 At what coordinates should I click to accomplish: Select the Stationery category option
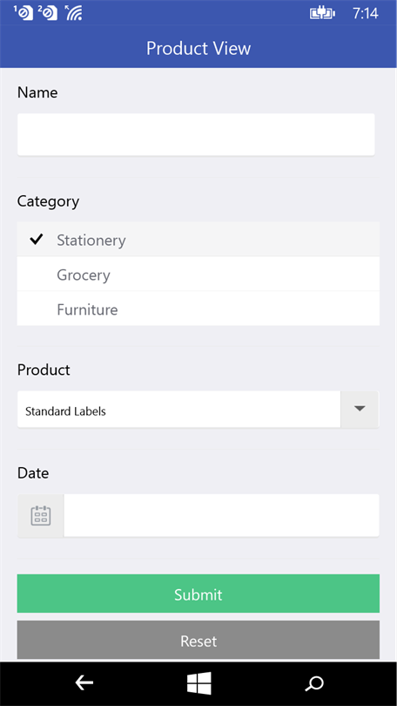click(x=198, y=239)
